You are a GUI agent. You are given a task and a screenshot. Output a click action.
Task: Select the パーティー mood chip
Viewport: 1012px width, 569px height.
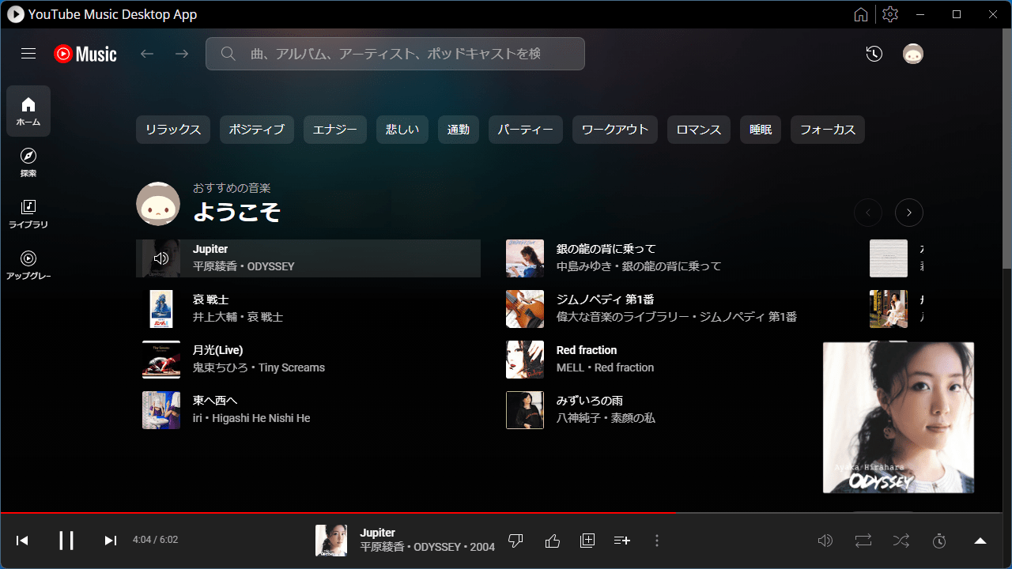(526, 130)
